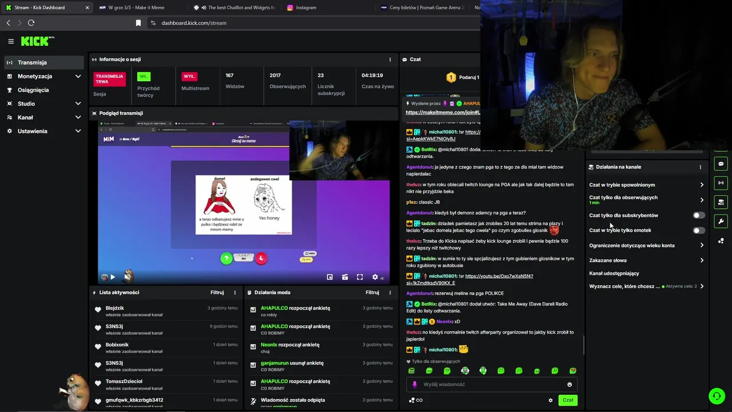This screenshot has width=732, height=412.
Task: Click Blejdzik in the activity list
Action: tap(114, 308)
